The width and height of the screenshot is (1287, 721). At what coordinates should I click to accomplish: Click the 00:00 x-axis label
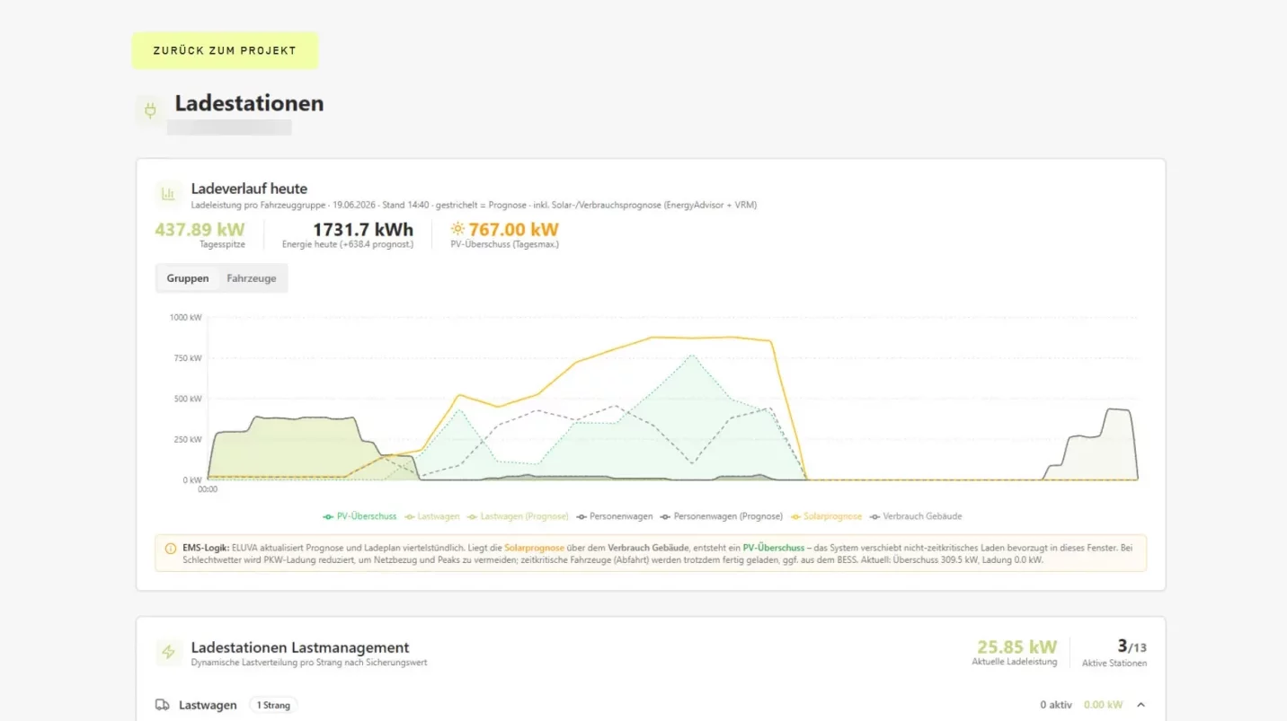point(208,489)
